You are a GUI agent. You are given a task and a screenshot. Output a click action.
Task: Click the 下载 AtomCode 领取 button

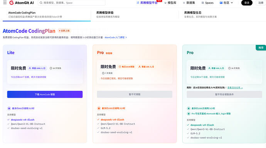[45, 94]
